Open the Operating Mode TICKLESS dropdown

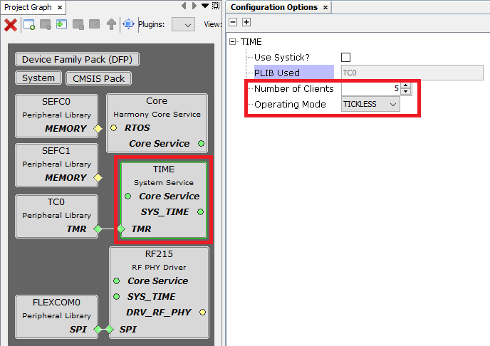[370, 105]
